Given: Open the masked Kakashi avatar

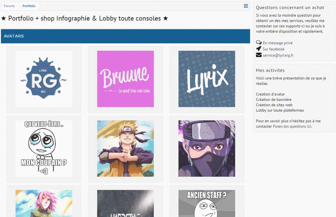Looking at the screenshot, I should [207, 148].
